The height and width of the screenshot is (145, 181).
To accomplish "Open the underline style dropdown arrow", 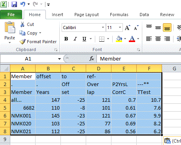I will [90, 39].
